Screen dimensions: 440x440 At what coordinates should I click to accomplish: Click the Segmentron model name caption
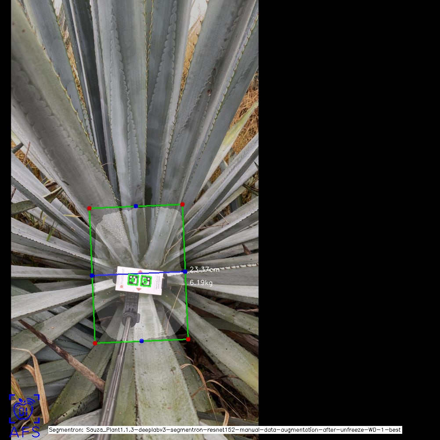225,429
